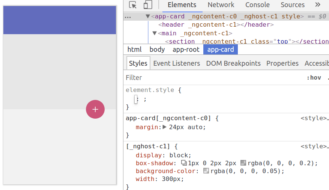Screen dimensions: 329x190
Task: Select html in the breadcrumb
Action: (135, 50)
